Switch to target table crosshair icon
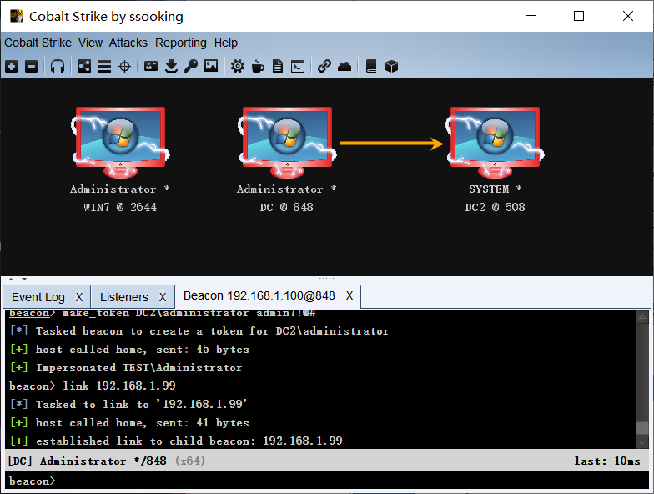The height and width of the screenshot is (494, 654). (x=125, y=67)
